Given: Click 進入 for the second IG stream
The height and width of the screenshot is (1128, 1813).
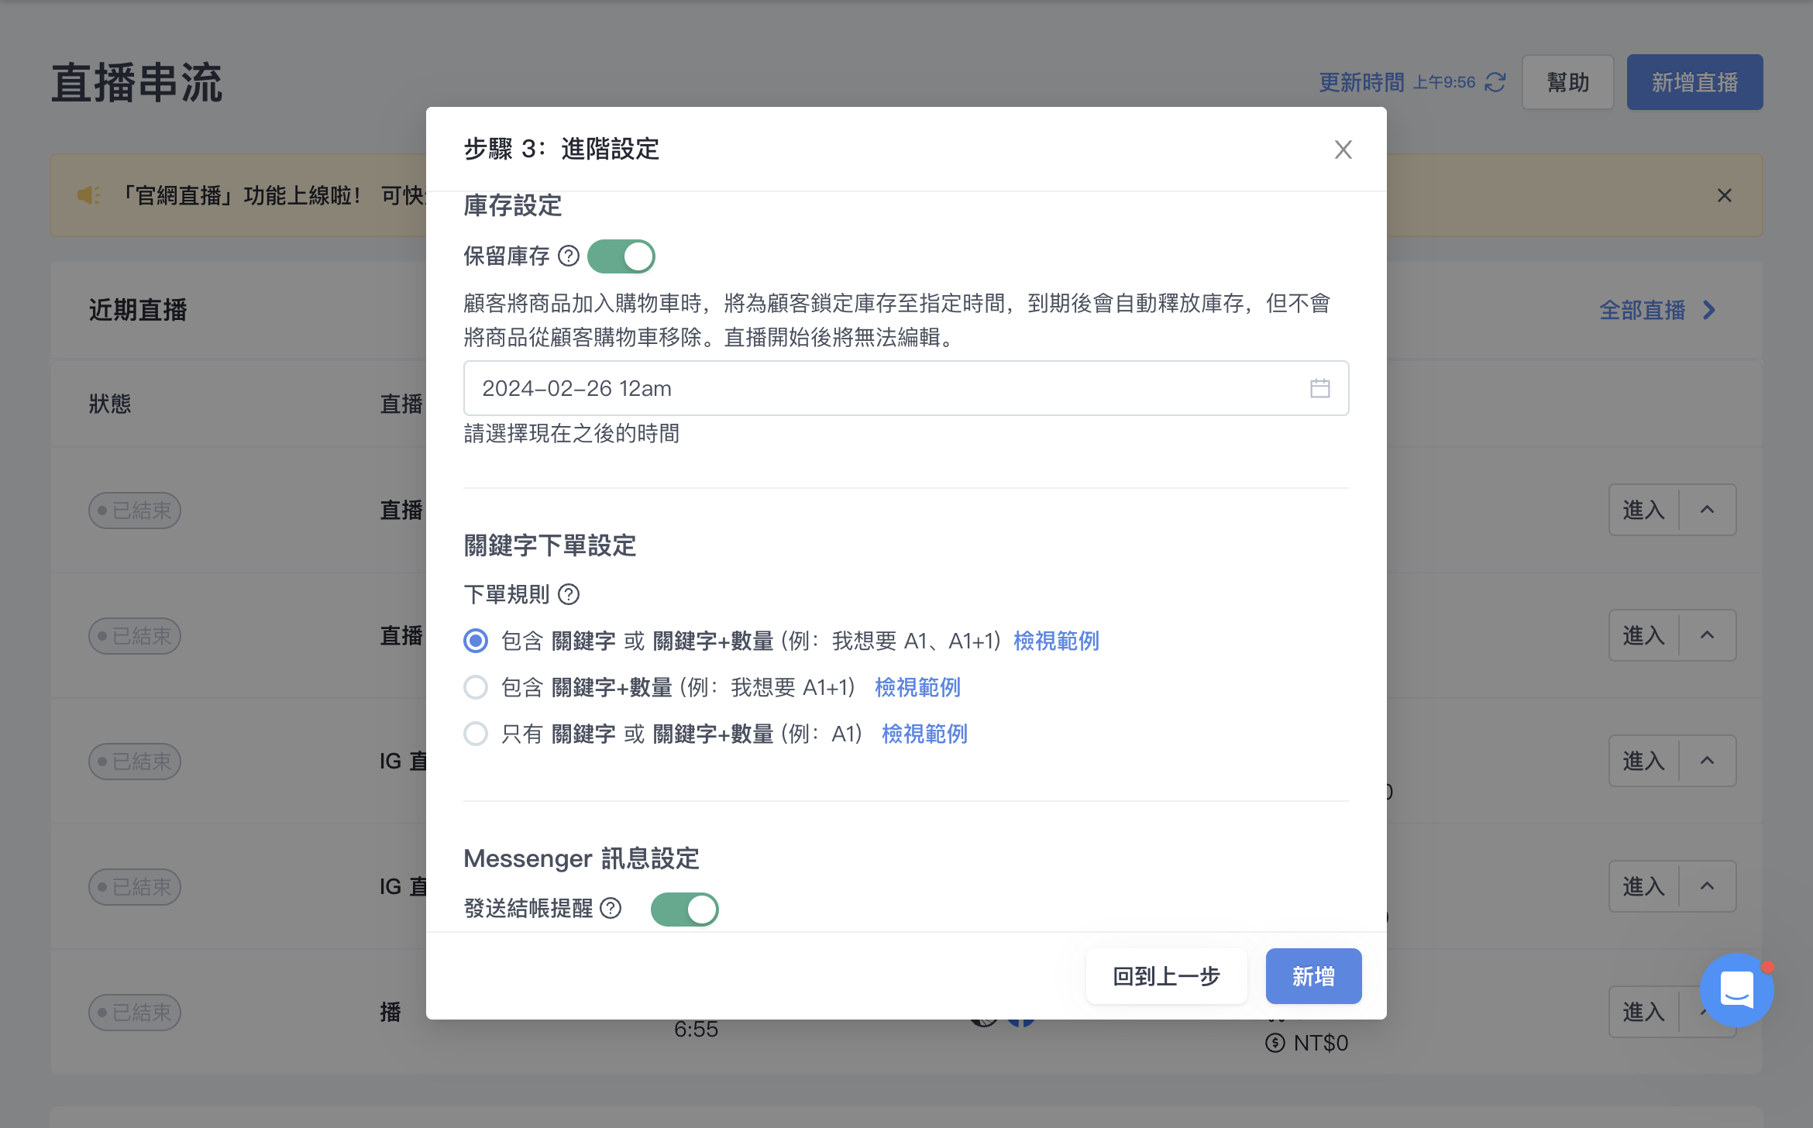Looking at the screenshot, I should [1644, 886].
